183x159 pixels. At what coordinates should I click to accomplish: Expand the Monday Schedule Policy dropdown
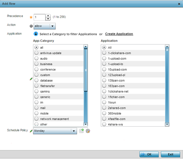point(55,131)
